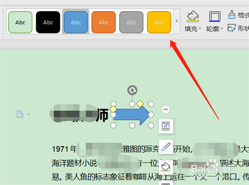249x185 pixels.
Task: Open the 轮廓 outline dropdown arrow
Action: pyautogui.click(x=222, y=29)
